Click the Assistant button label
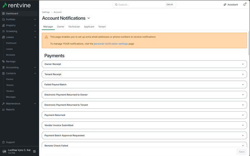Viewport: 250px width, 156px height. [232, 4]
